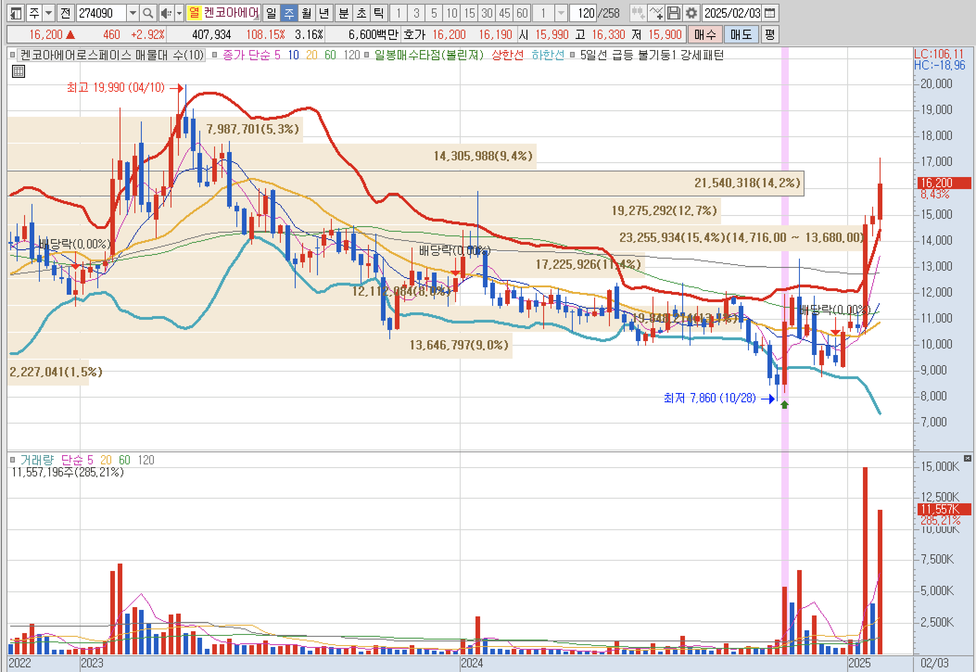976x672 pixels.
Task: Switch to the 월 monthly chart tab
Action: click(306, 13)
